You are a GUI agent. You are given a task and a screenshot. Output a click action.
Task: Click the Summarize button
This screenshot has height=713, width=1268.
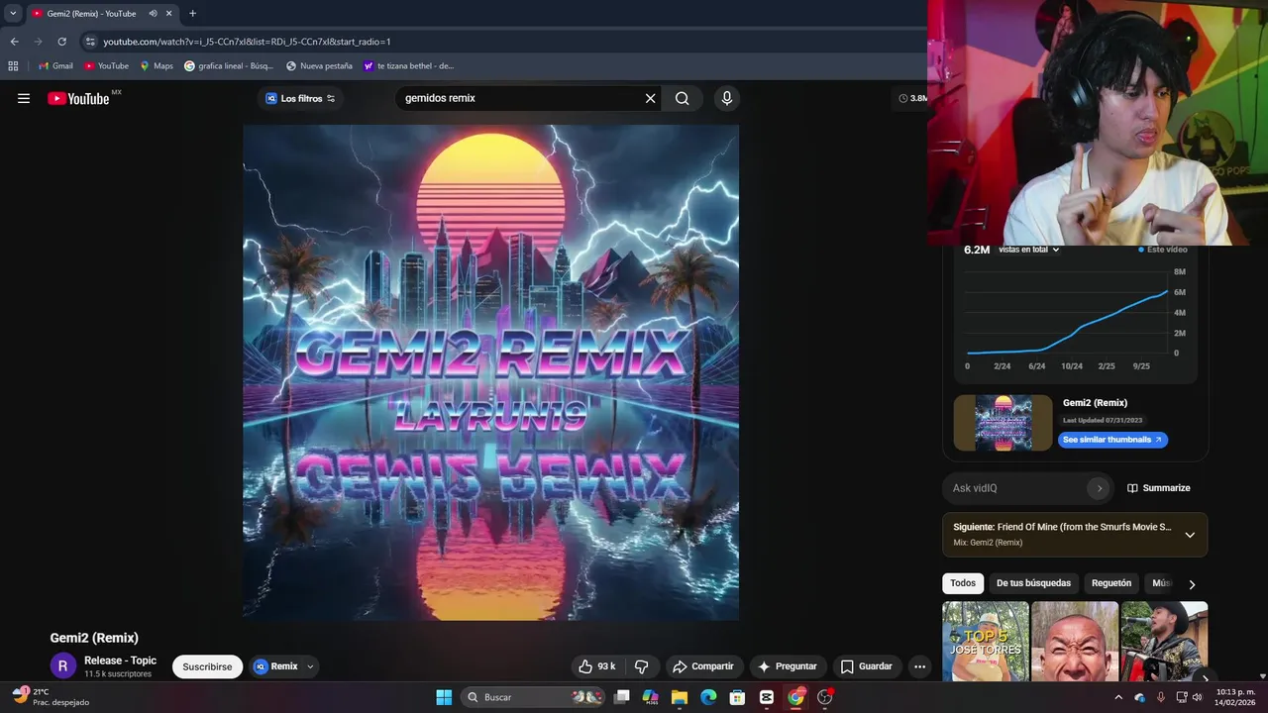pyautogui.click(x=1159, y=488)
